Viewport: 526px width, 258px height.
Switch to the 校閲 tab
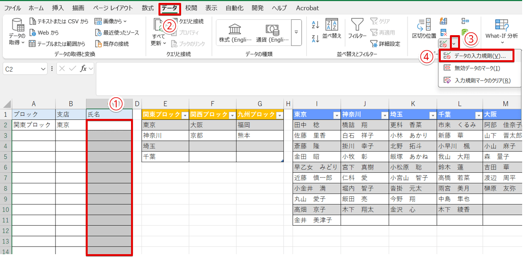coord(191,8)
